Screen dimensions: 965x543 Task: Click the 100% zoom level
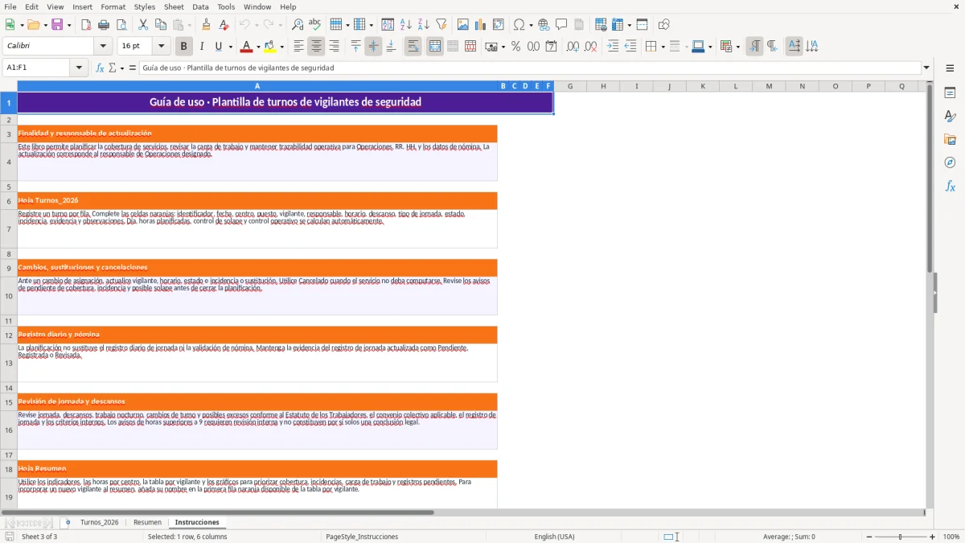951,537
